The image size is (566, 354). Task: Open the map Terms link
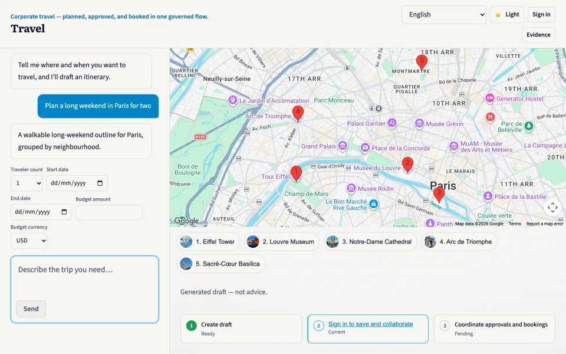[515, 224]
